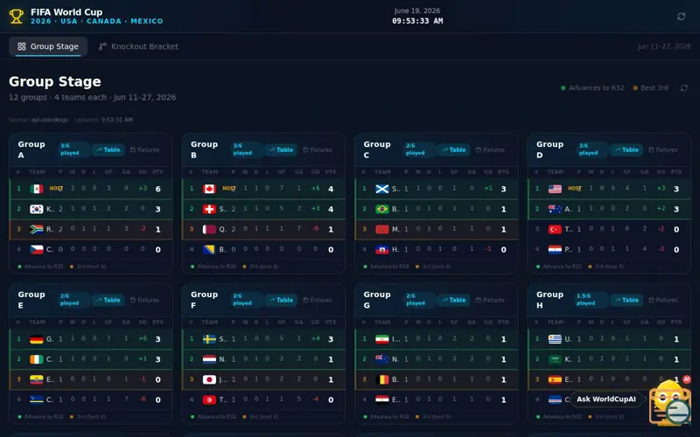Click Czech flag in Group A

tap(37, 250)
